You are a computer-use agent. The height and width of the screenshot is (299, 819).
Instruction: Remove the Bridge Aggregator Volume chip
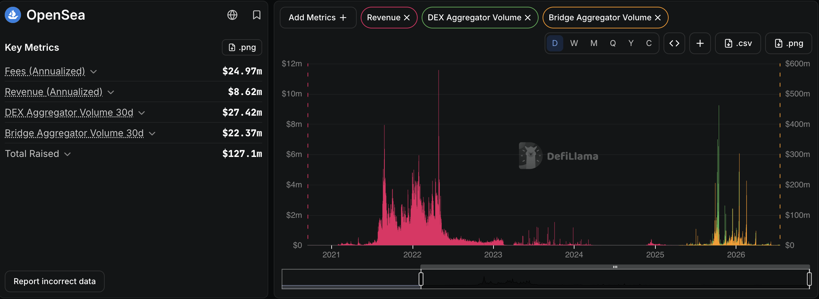(x=658, y=18)
